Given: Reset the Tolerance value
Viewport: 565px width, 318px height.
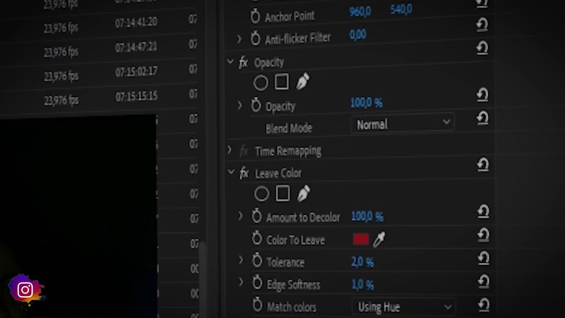Looking at the screenshot, I should (x=483, y=258).
